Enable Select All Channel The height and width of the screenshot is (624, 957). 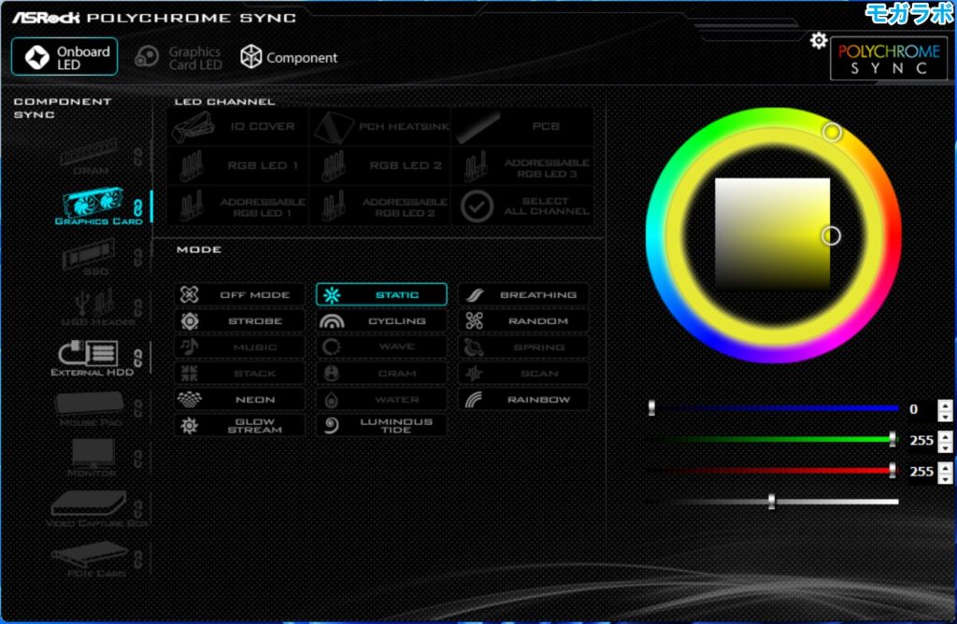pyautogui.click(x=524, y=206)
